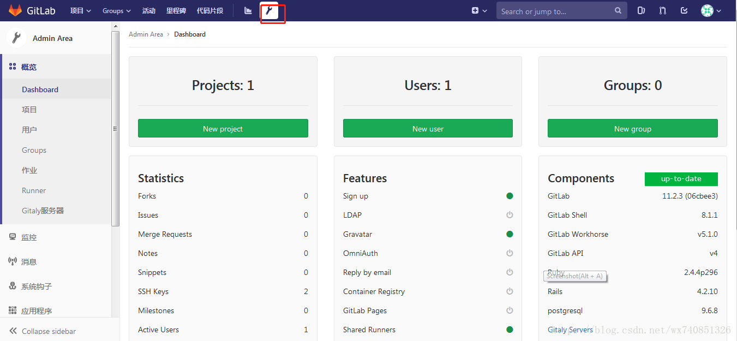Click the Search or jump to field

click(561, 10)
